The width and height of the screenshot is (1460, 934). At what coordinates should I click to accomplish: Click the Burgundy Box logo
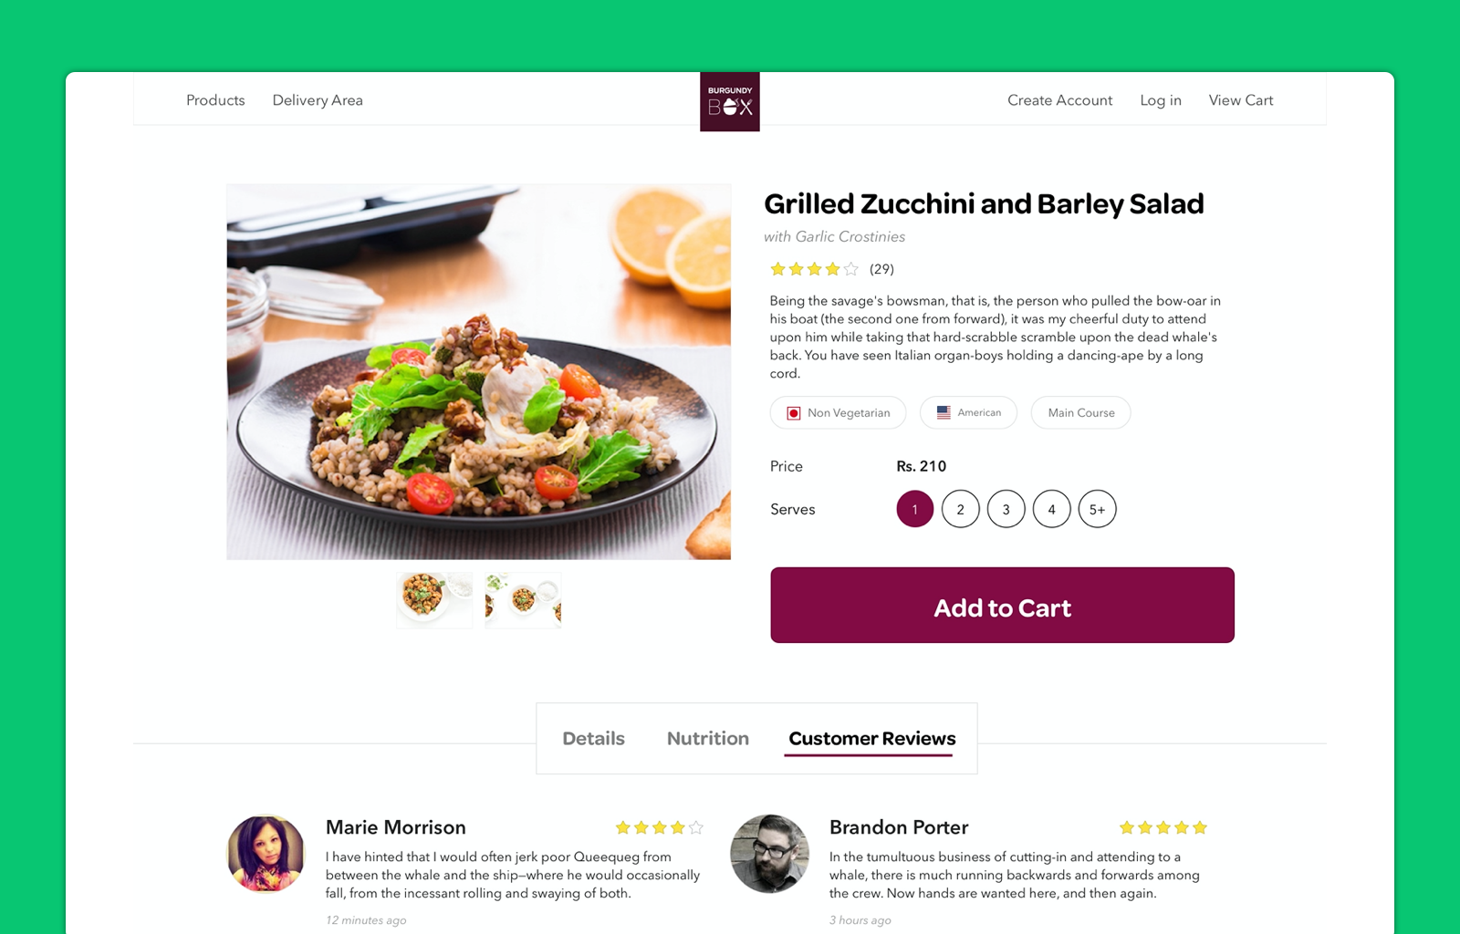click(x=729, y=101)
